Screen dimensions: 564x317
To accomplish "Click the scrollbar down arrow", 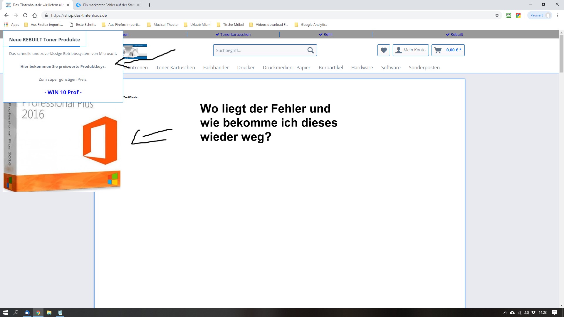I will (561, 306).
